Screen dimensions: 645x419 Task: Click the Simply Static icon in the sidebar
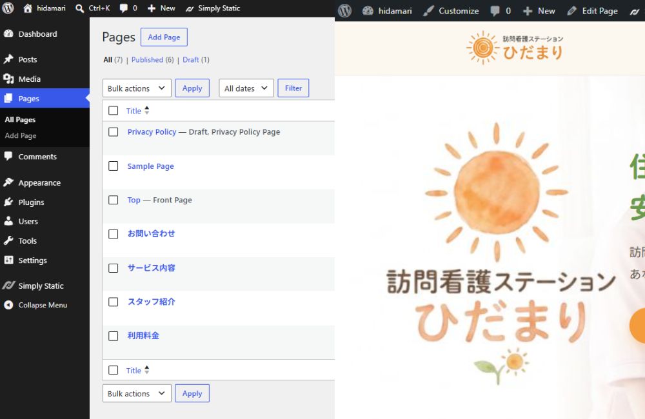8,286
